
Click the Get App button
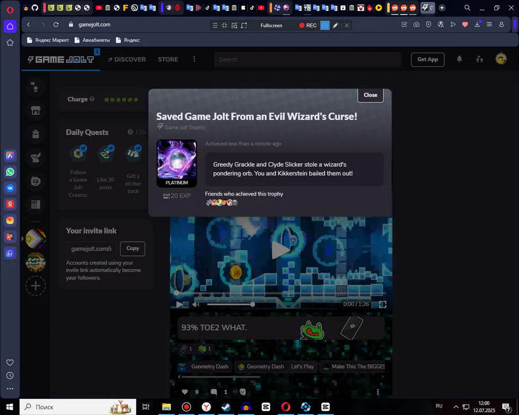pyautogui.click(x=428, y=59)
